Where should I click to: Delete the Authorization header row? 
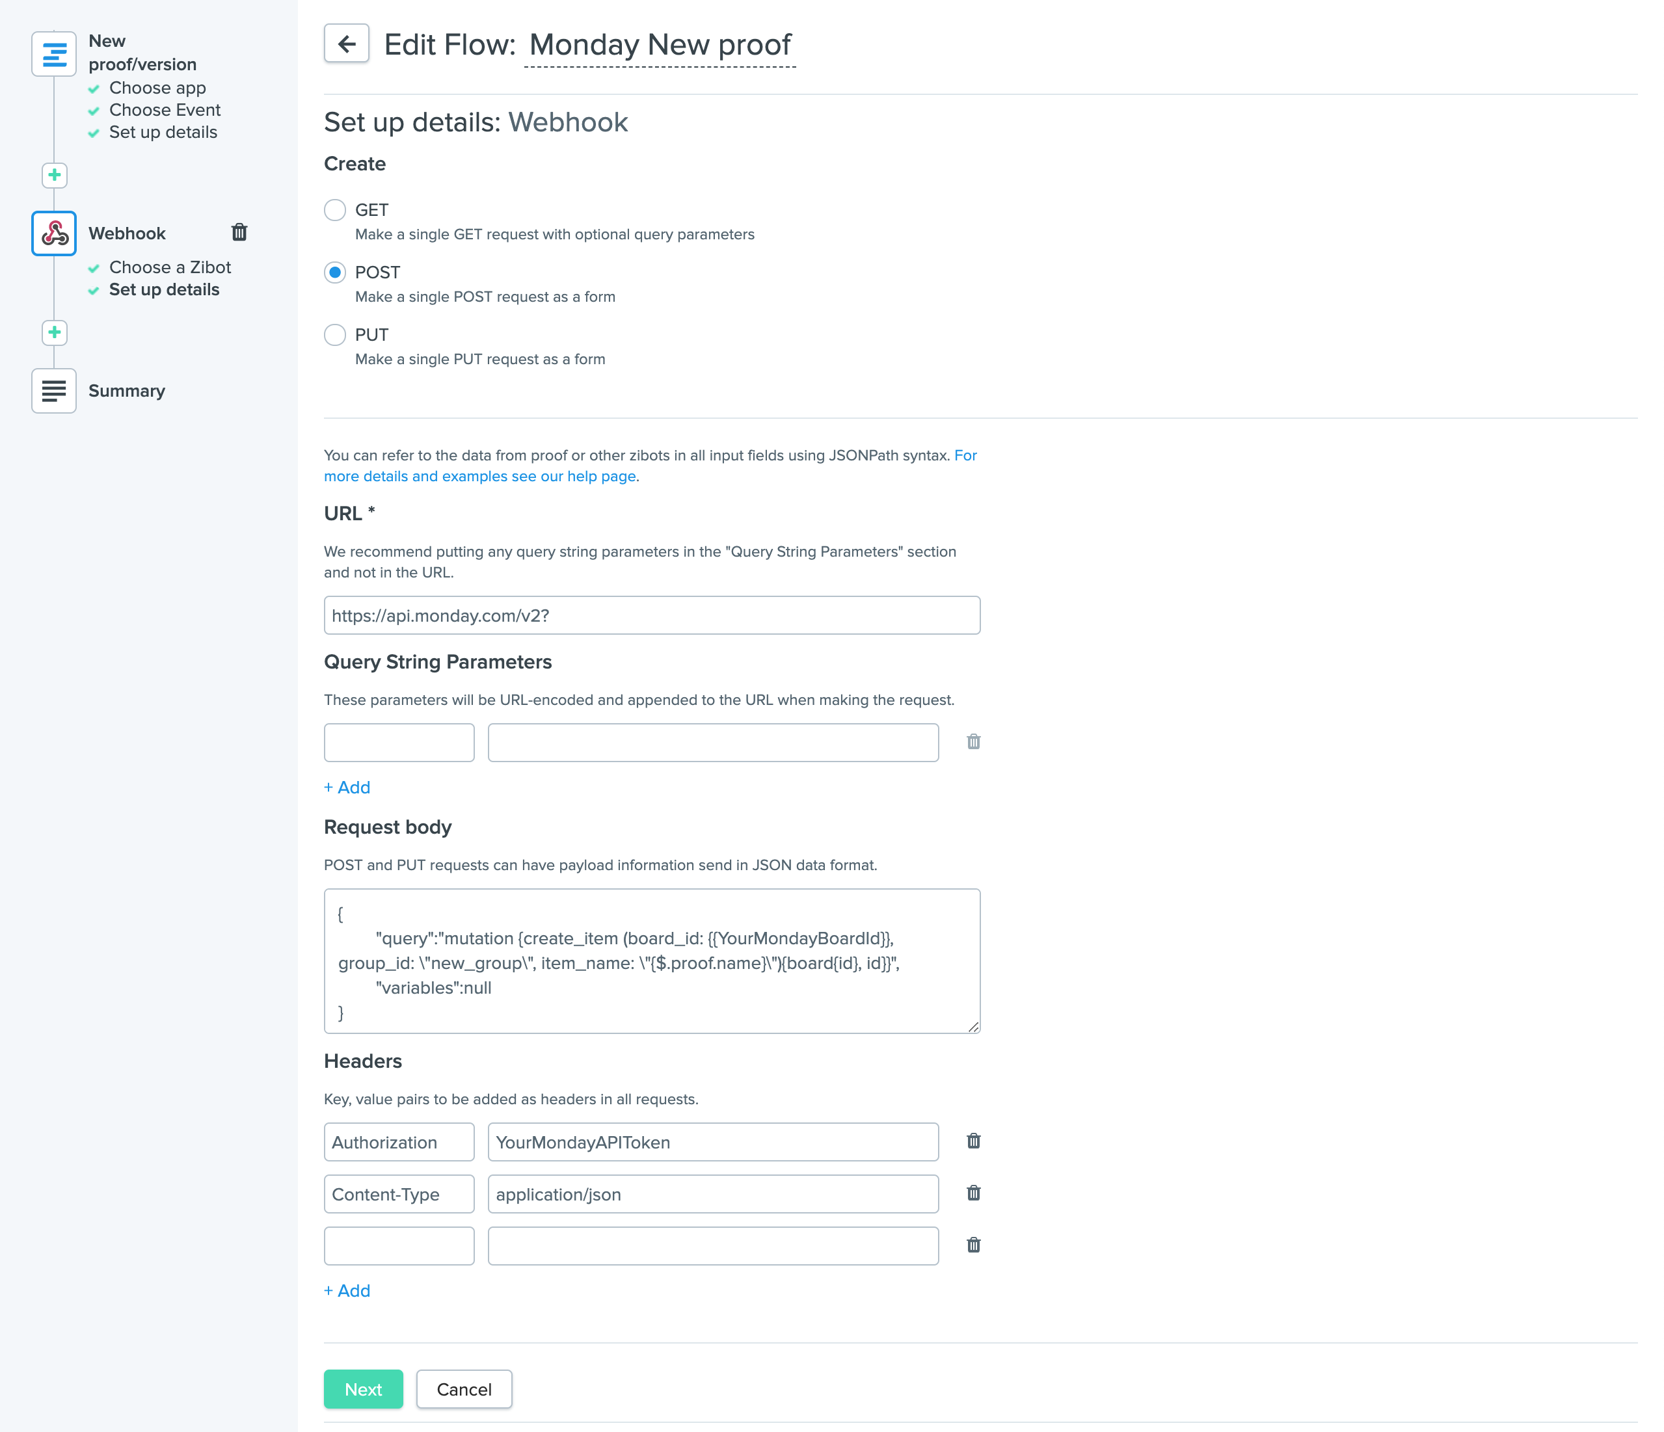click(x=973, y=1141)
